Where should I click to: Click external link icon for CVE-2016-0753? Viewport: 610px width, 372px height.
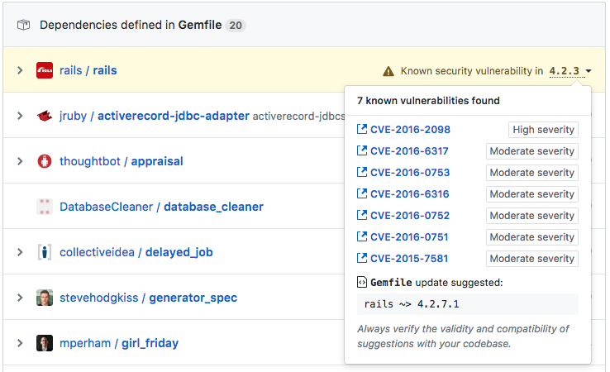pos(362,172)
